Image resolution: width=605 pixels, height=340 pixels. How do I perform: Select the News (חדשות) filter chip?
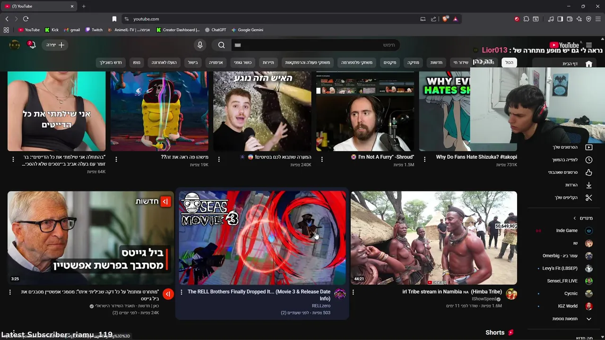(436, 62)
